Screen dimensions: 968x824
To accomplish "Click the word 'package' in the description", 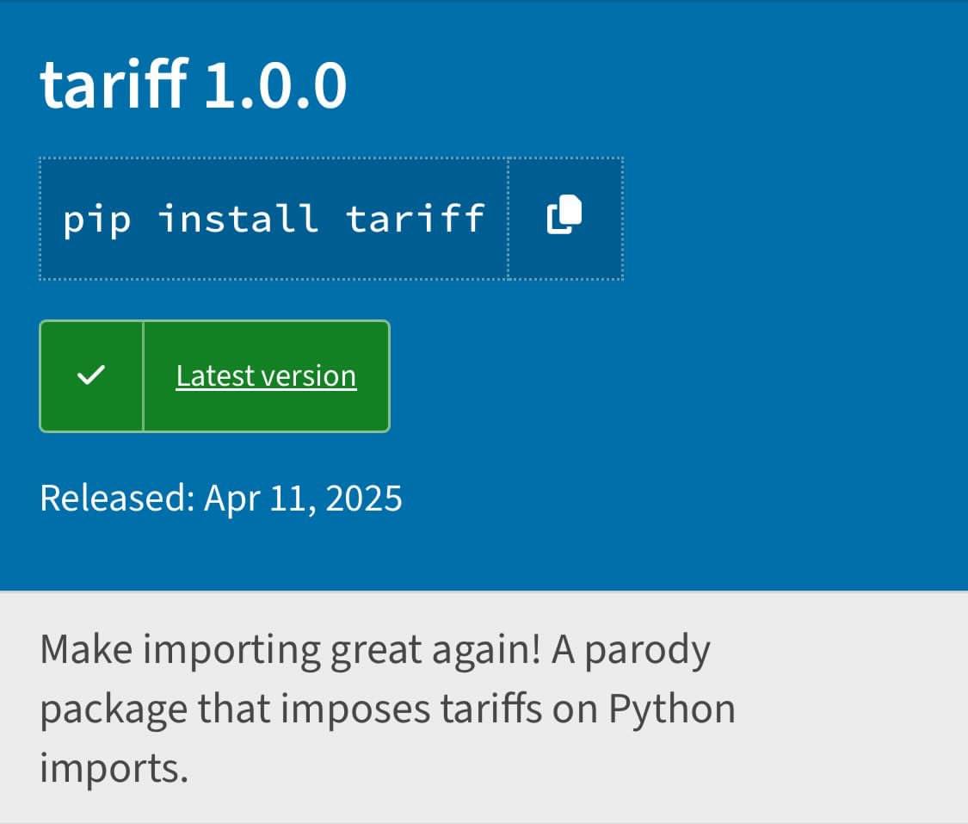I will tap(114, 710).
